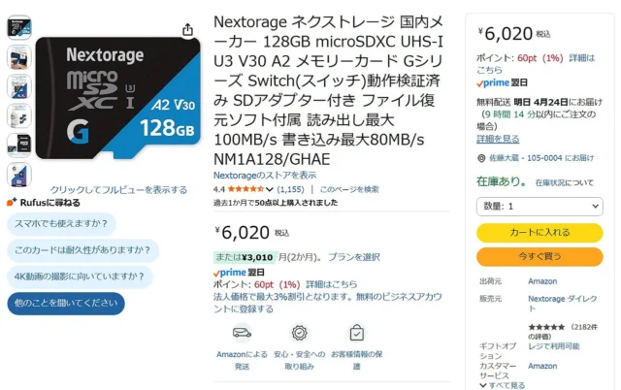Click the お客様情報の保護 lock icon
Screen dimensions: 621x390
(356, 333)
